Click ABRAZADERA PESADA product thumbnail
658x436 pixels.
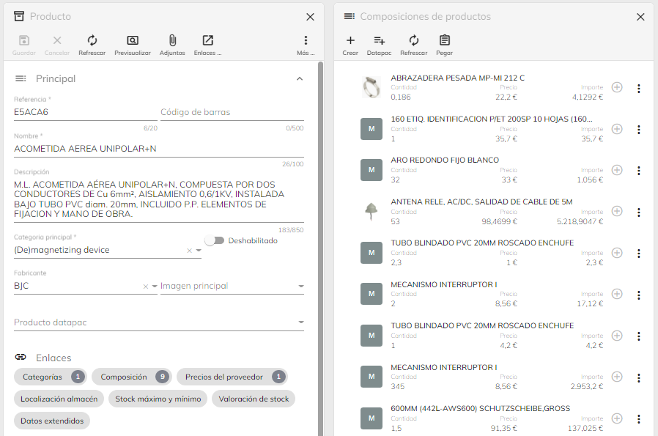[371, 87]
